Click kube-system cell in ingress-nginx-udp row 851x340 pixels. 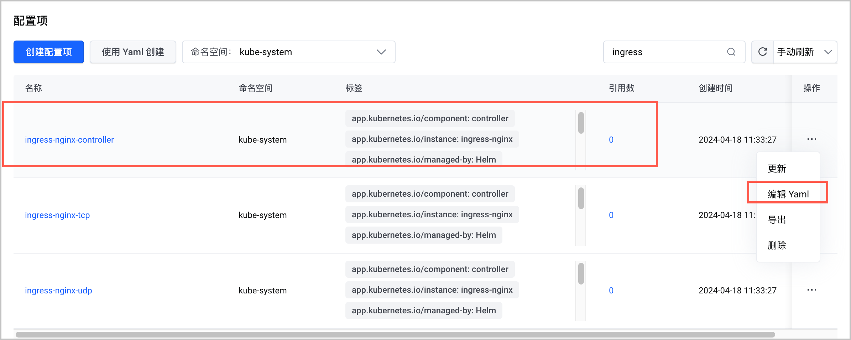[263, 291]
